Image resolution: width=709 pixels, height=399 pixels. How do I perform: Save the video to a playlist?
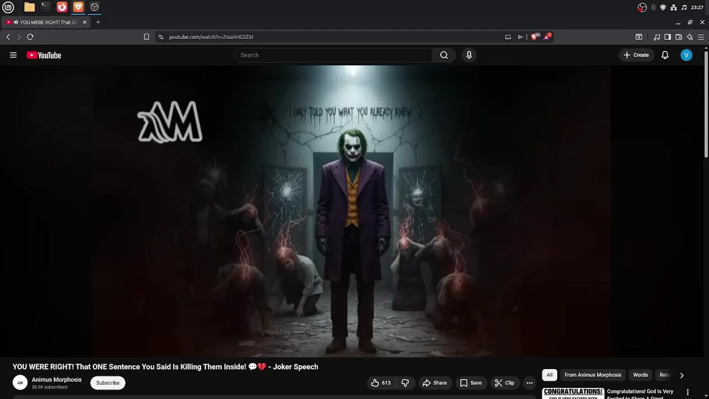tap(471, 383)
